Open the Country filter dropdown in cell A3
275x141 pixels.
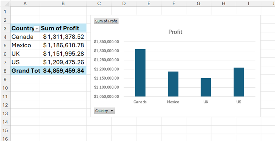(37, 29)
